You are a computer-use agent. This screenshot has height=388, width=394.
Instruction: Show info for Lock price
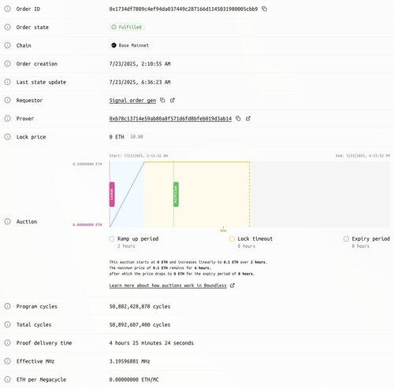(8, 137)
